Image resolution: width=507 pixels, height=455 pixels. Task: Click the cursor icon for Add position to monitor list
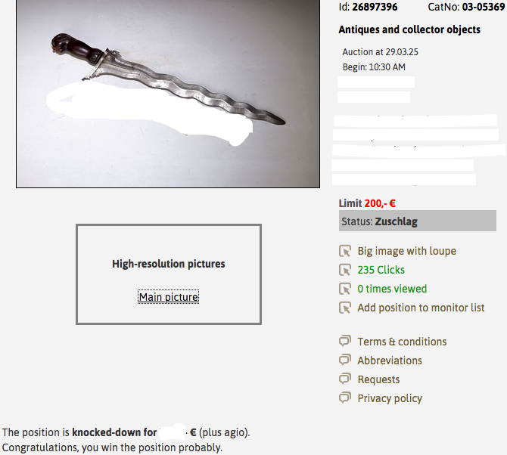[x=345, y=308]
